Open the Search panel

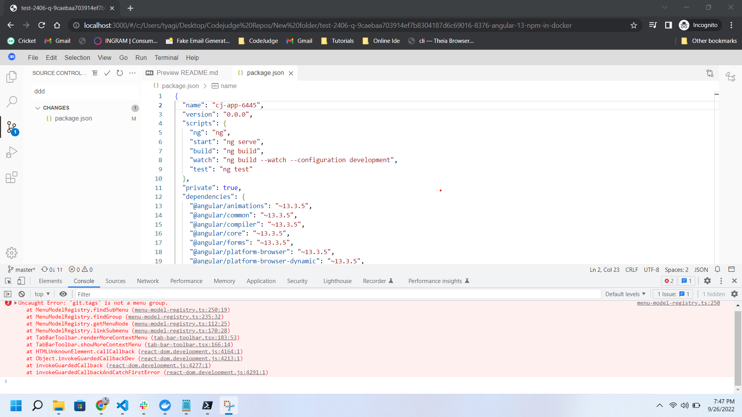pos(12,102)
